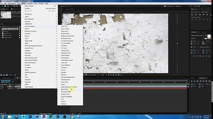Click the new composition icon in Project panel
Image resolution: width=213 pixels, height=119 pixels.
click(7, 75)
